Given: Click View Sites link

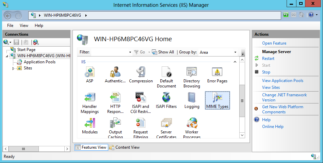Looking at the screenshot, I should tap(271, 87).
